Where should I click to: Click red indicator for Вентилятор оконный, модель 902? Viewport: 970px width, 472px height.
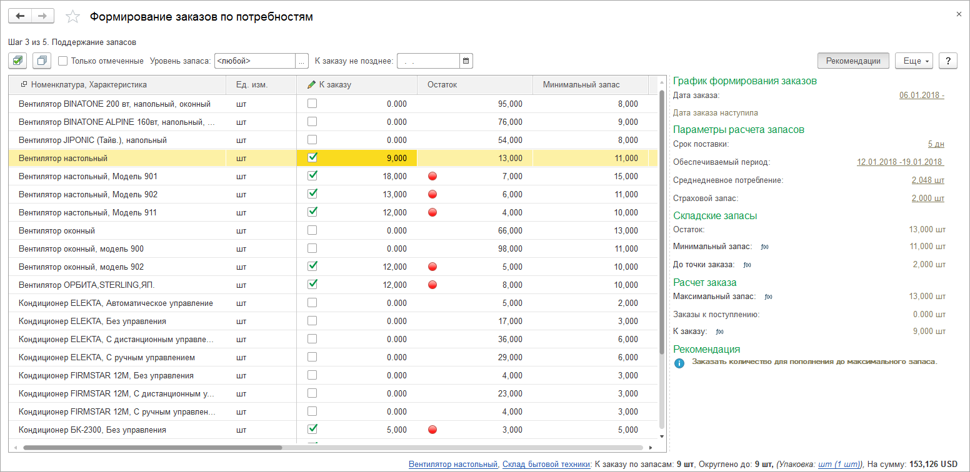coord(432,267)
